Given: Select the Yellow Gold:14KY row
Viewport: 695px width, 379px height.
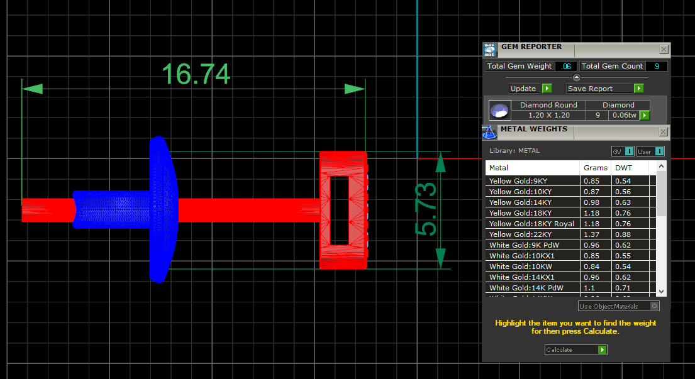Looking at the screenshot, I should pos(532,202).
